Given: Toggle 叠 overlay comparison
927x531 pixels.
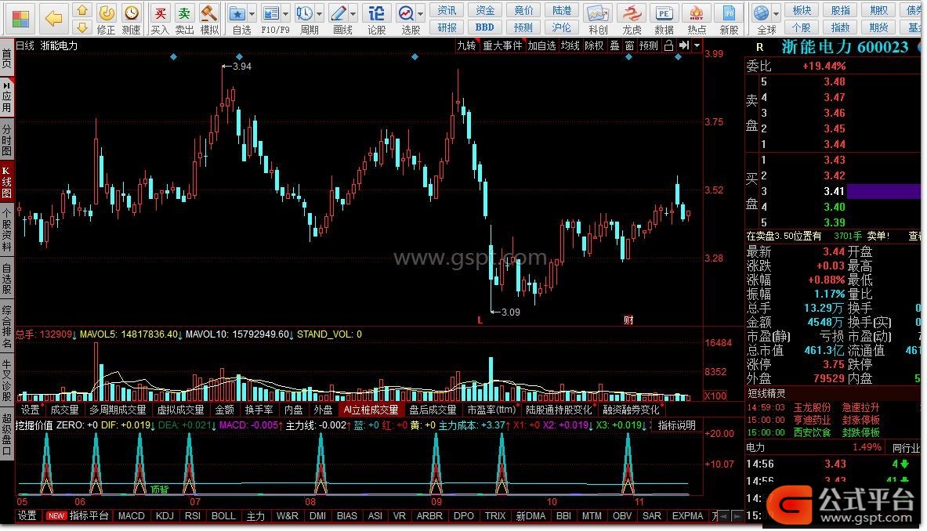Looking at the screenshot, I should pyautogui.click(x=614, y=45).
